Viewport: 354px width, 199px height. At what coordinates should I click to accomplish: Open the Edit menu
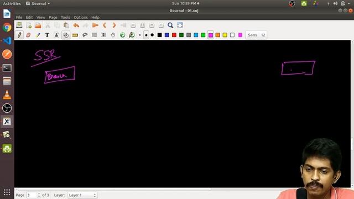[29, 17]
